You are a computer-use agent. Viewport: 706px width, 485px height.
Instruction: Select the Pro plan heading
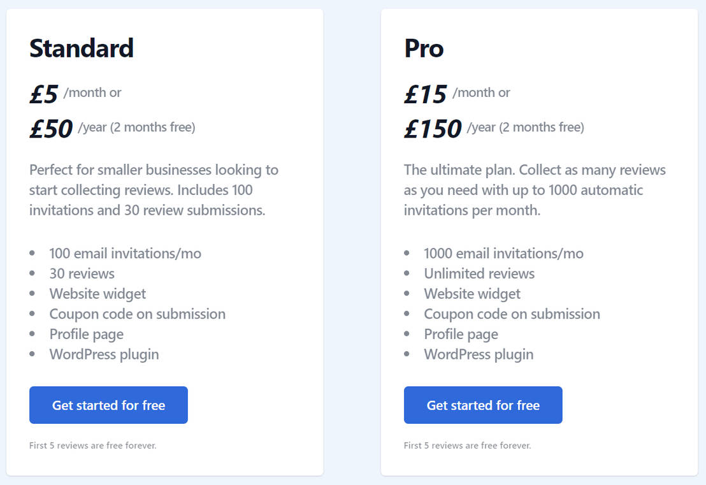pyautogui.click(x=424, y=48)
